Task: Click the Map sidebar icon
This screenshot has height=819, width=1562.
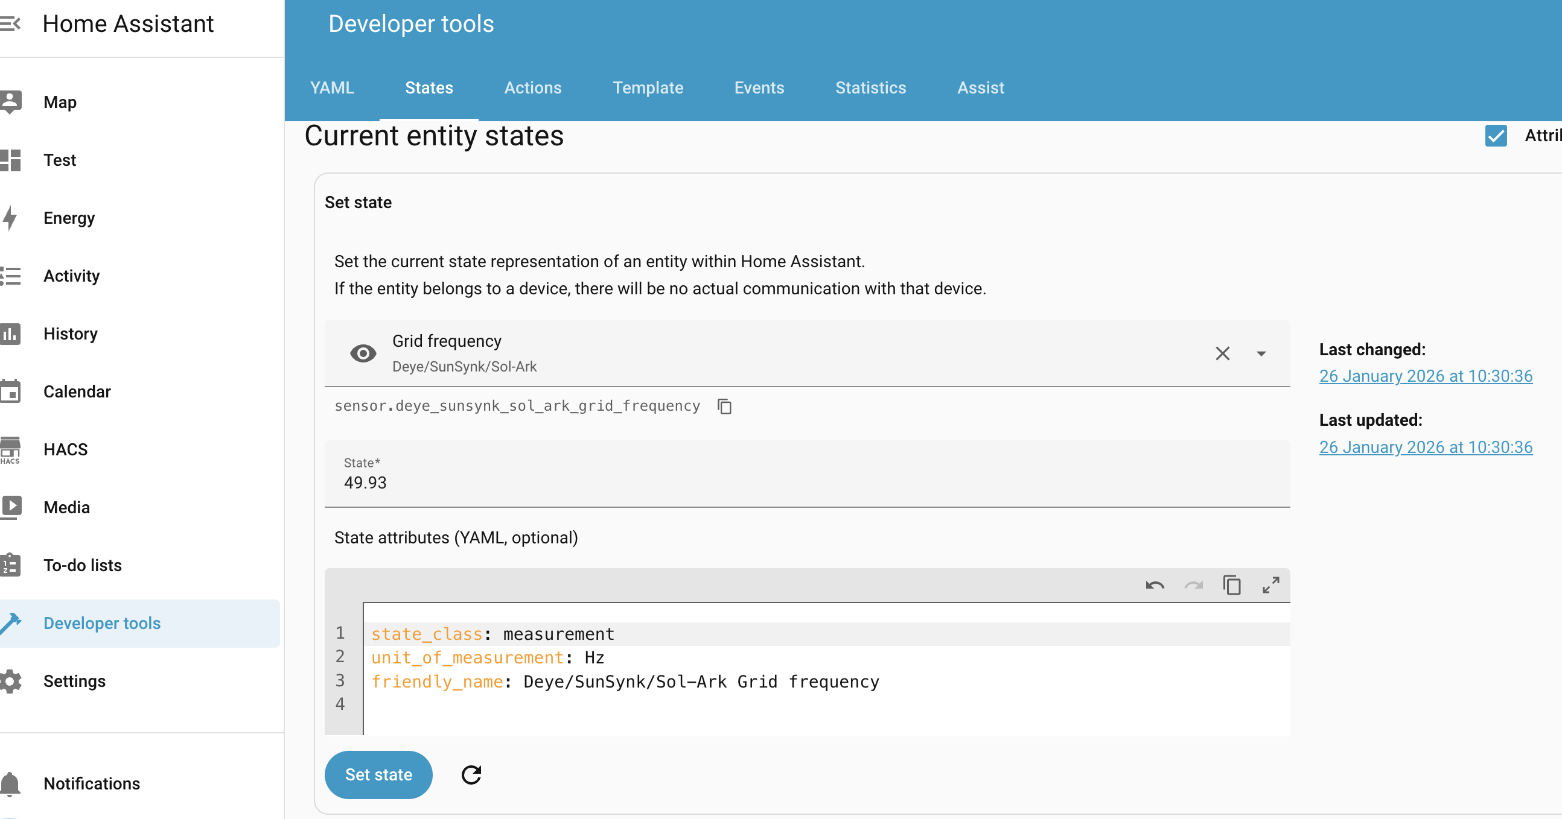Action: [x=11, y=102]
